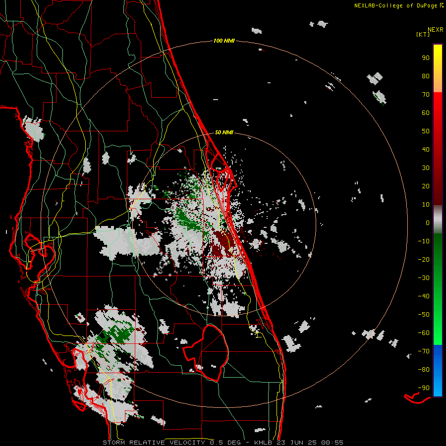Click the 20 value on the velocity scale

(x=426, y=186)
